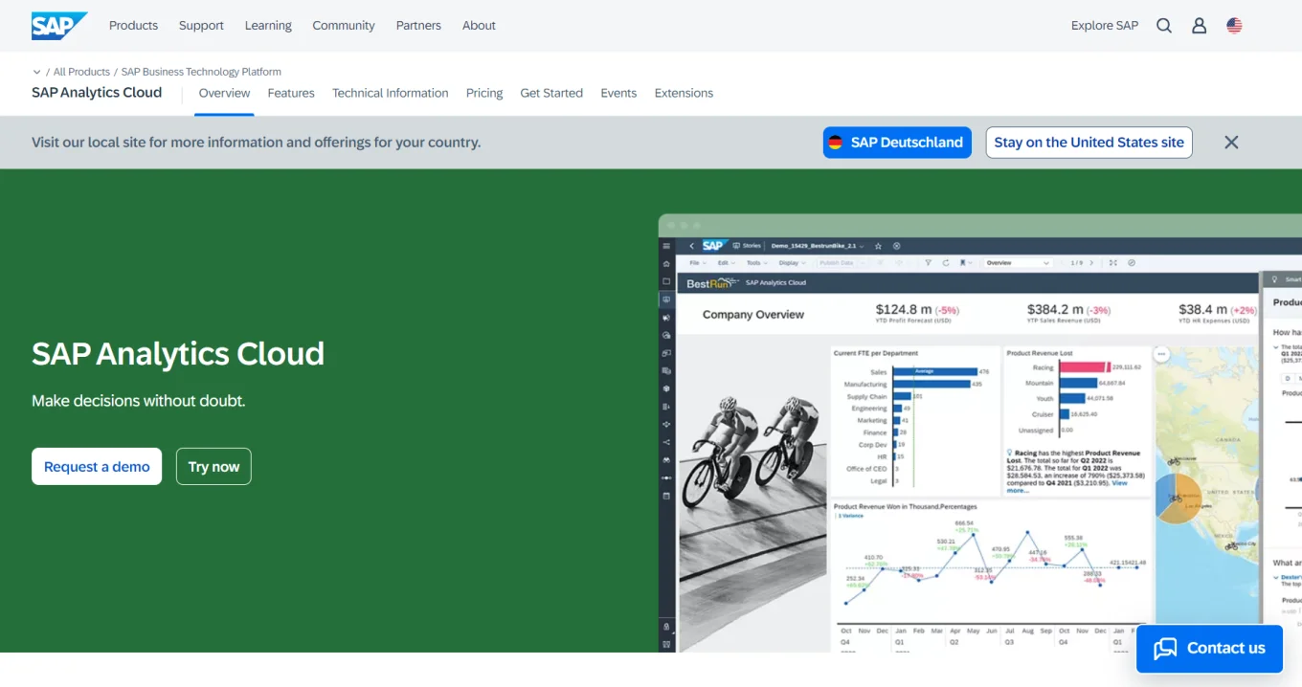Open the Overview page selector dropdown
The image size is (1302, 687).
(1018, 262)
